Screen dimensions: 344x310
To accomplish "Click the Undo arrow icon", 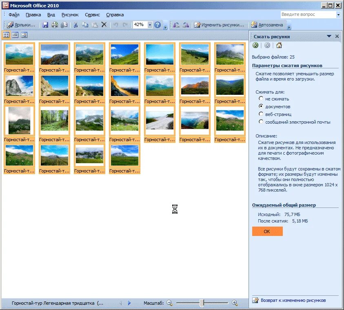I will click(x=115, y=25).
